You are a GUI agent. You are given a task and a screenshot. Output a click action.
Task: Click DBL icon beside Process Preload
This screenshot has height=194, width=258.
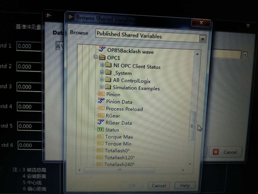coord(101,108)
